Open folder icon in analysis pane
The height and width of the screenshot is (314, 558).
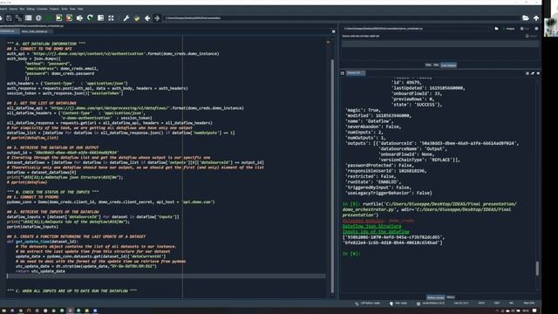point(496,29)
